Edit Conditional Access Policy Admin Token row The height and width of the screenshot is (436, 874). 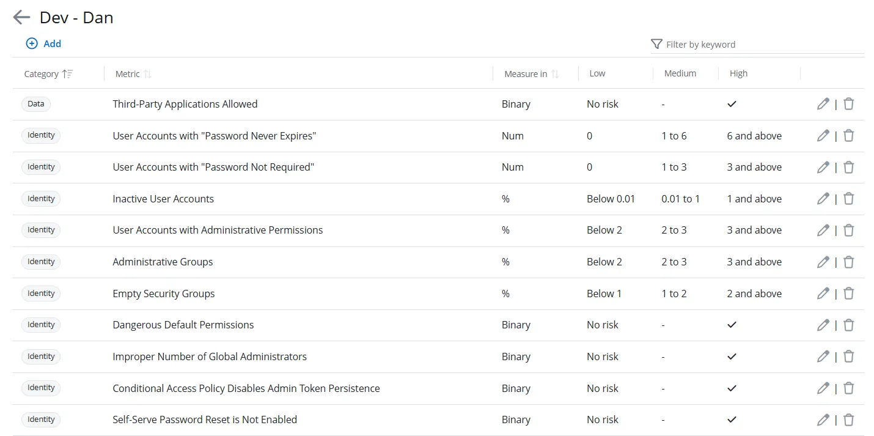823,388
